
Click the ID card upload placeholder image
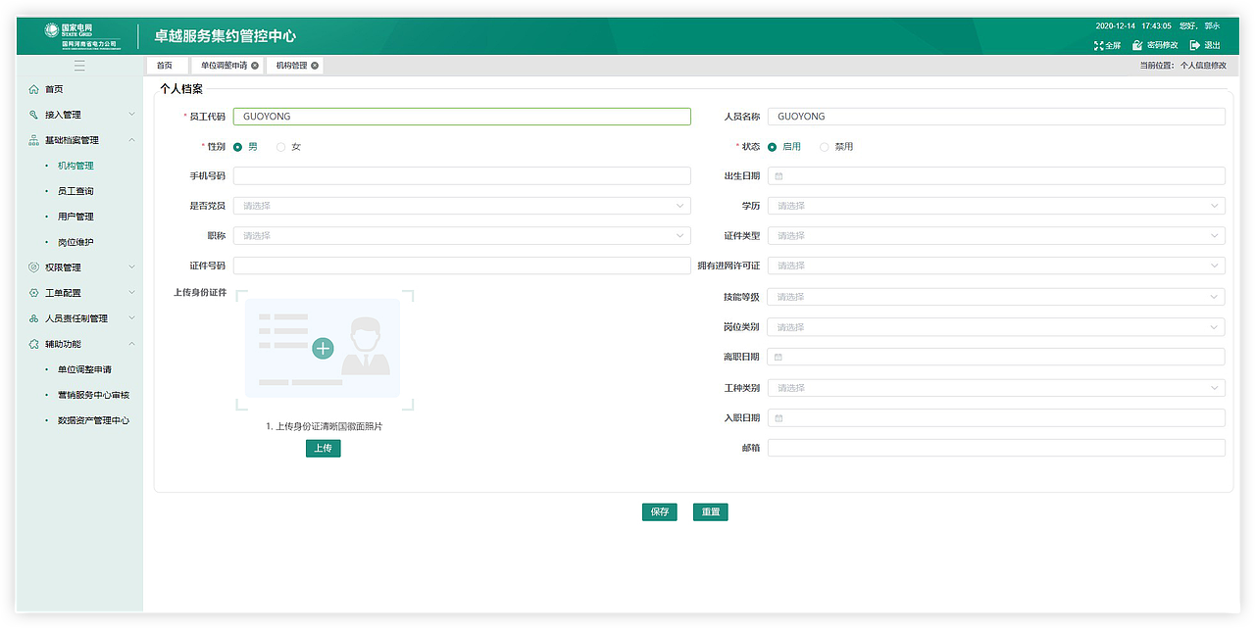click(x=323, y=348)
